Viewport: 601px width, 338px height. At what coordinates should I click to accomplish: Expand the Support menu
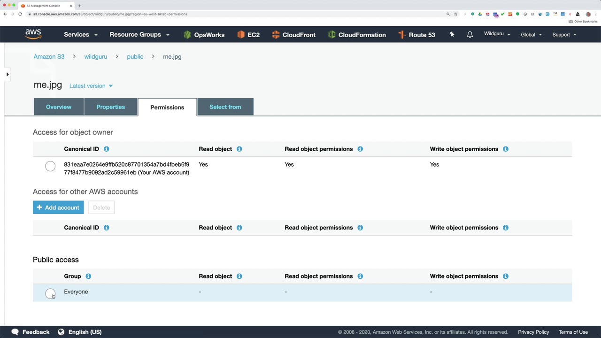coord(564,34)
